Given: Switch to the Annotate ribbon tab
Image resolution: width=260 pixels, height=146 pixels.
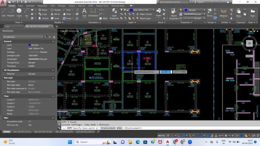Looking at the screenshot, I should tap(30, 6).
